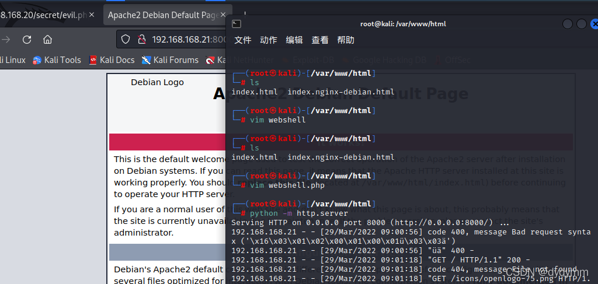Open terminal 动作 menu

coord(269,40)
